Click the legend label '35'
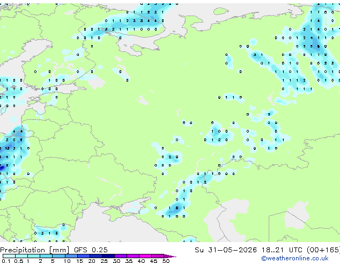Image resolution: width=340 pixels, height=263 pixels. 129,261
